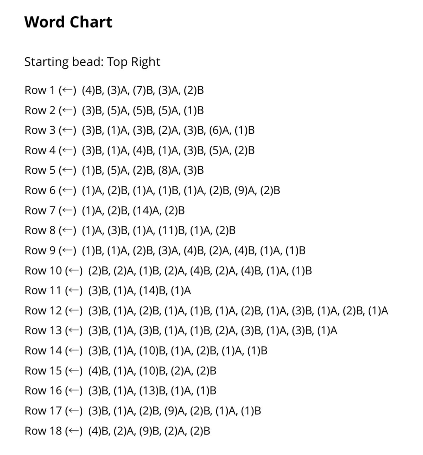The height and width of the screenshot is (455, 423).
Task: Click the Row 2 bead pattern text
Action: [114, 111]
